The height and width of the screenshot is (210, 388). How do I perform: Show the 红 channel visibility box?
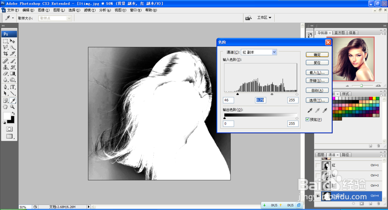(x=318, y=166)
